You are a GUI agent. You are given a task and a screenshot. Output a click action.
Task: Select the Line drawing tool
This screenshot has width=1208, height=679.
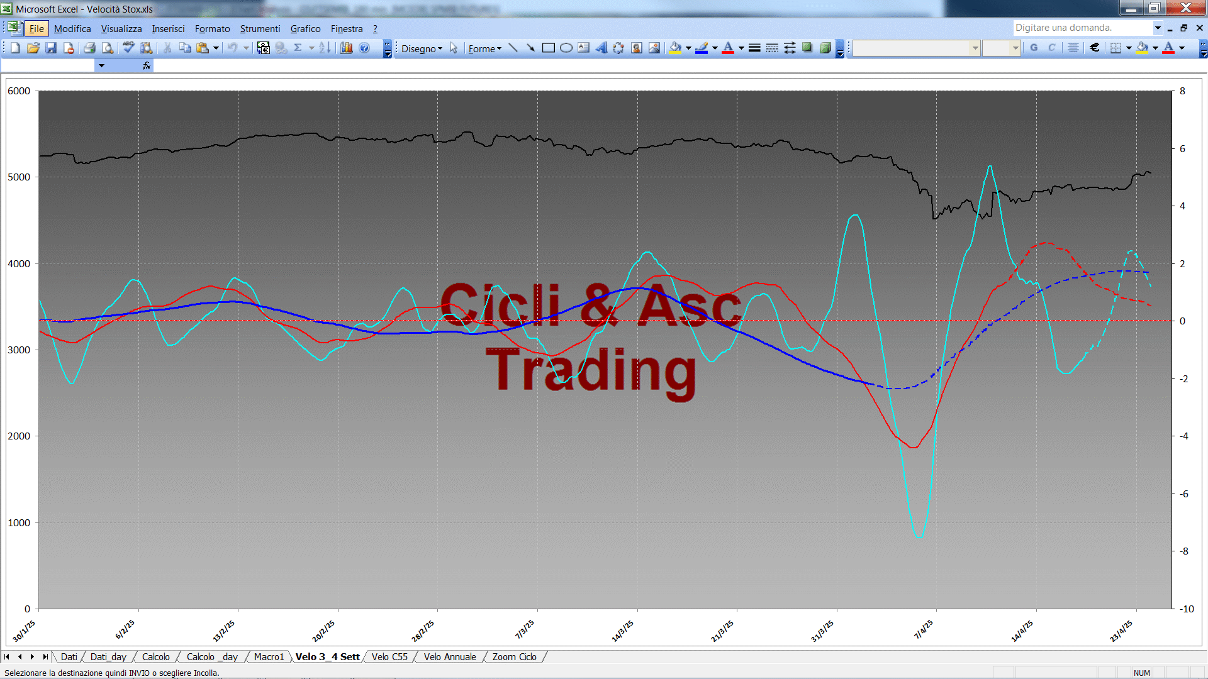513,48
